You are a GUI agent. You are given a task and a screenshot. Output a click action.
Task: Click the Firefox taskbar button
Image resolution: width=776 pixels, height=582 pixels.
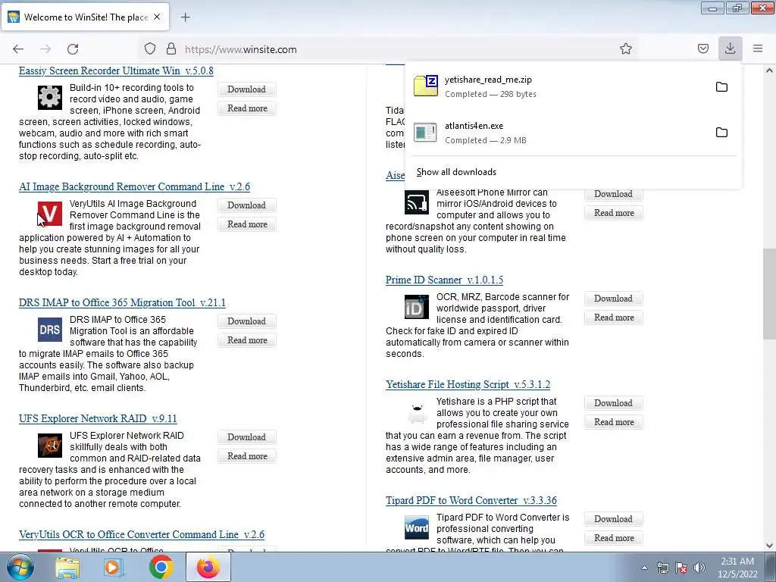click(x=208, y=567)
